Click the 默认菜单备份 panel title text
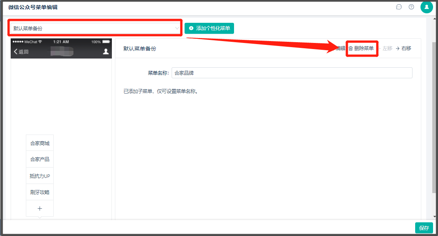This screenshot has width=438, height=236. pyautogui.click(x=140, y=49)
